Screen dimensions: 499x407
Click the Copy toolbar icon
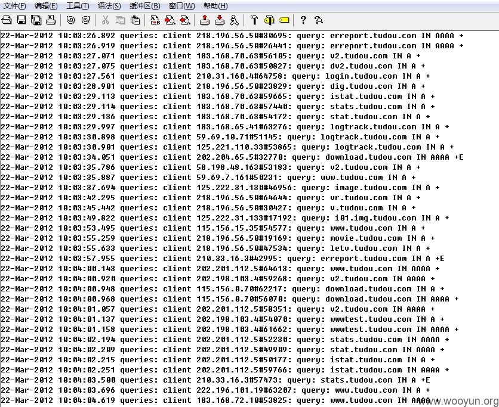(x=121, y=20)
